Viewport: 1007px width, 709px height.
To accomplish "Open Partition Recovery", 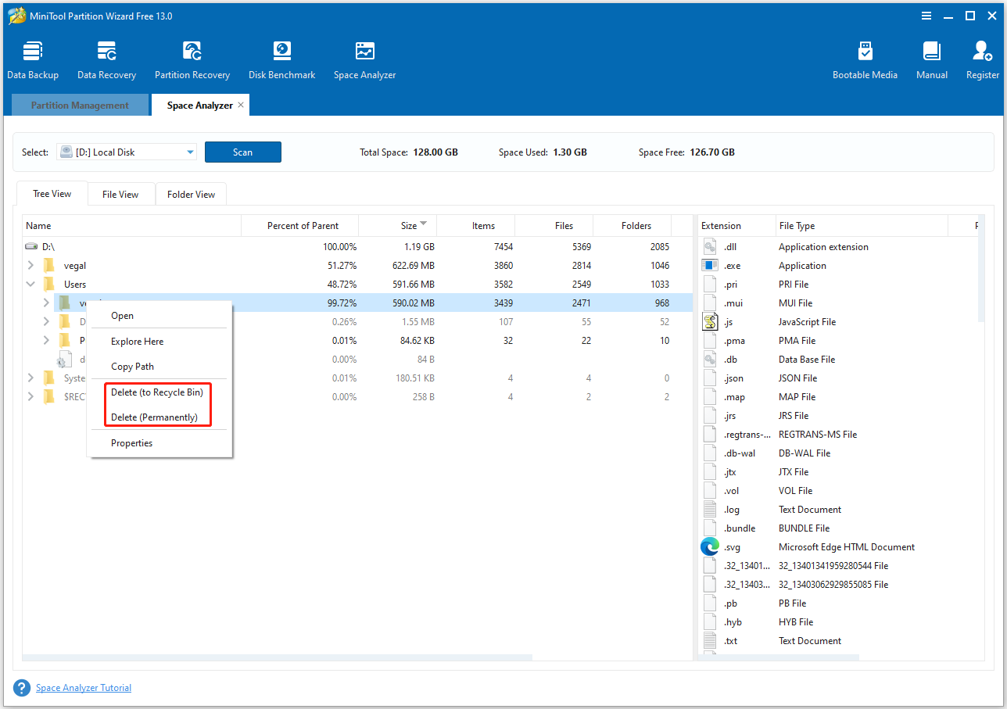I will [x=192, y=59].
